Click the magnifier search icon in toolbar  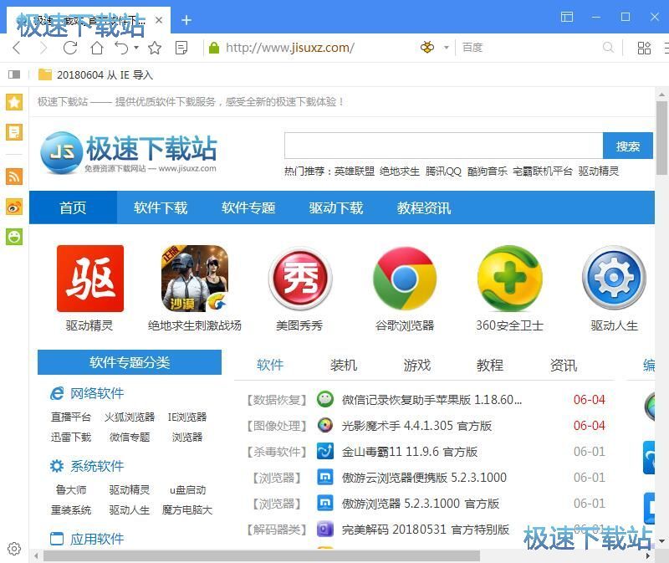click(x=608, y=48)
